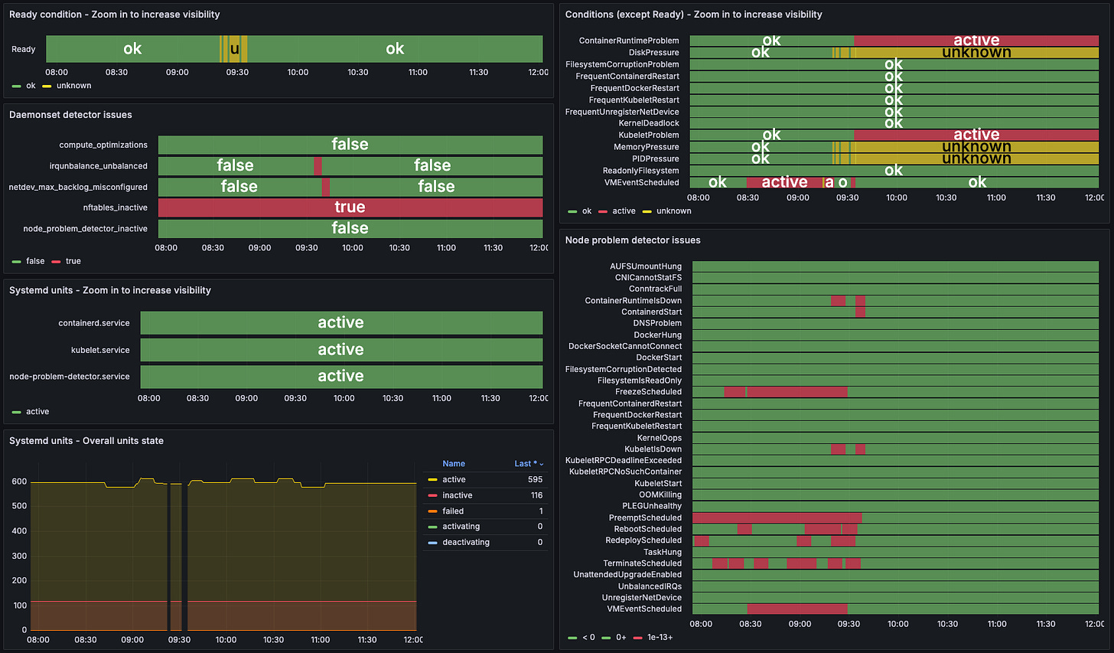Sort the table by the Name column
Screen dimensions: 1114x653
(454, 463)
